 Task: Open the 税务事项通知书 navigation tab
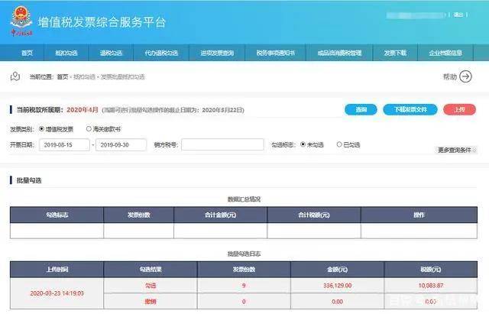pyautogui.click(x=276, y=53)
